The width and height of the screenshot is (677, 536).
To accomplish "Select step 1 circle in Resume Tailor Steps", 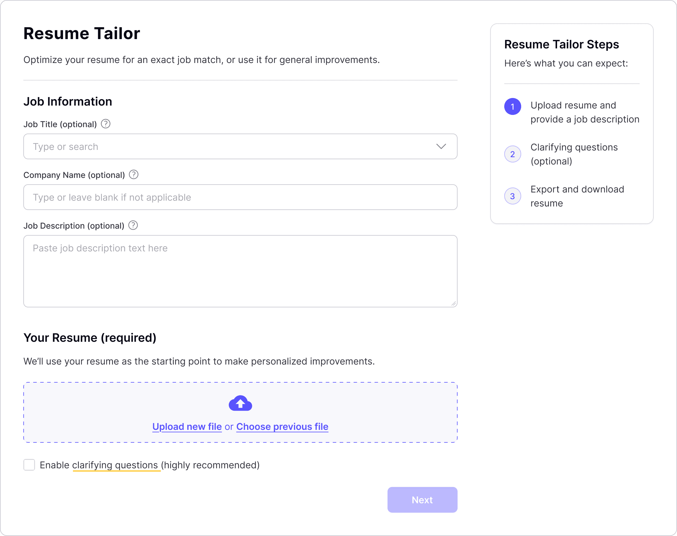I will click(x=512, y=106).
